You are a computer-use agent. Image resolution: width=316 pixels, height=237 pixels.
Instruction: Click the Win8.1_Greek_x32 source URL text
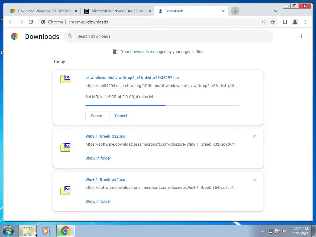click(x=161, y=144)
